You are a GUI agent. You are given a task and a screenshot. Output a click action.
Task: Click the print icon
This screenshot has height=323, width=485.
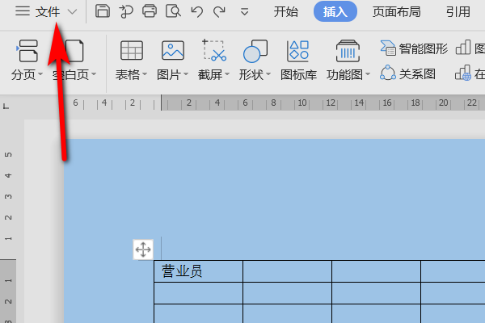point(150,11)
